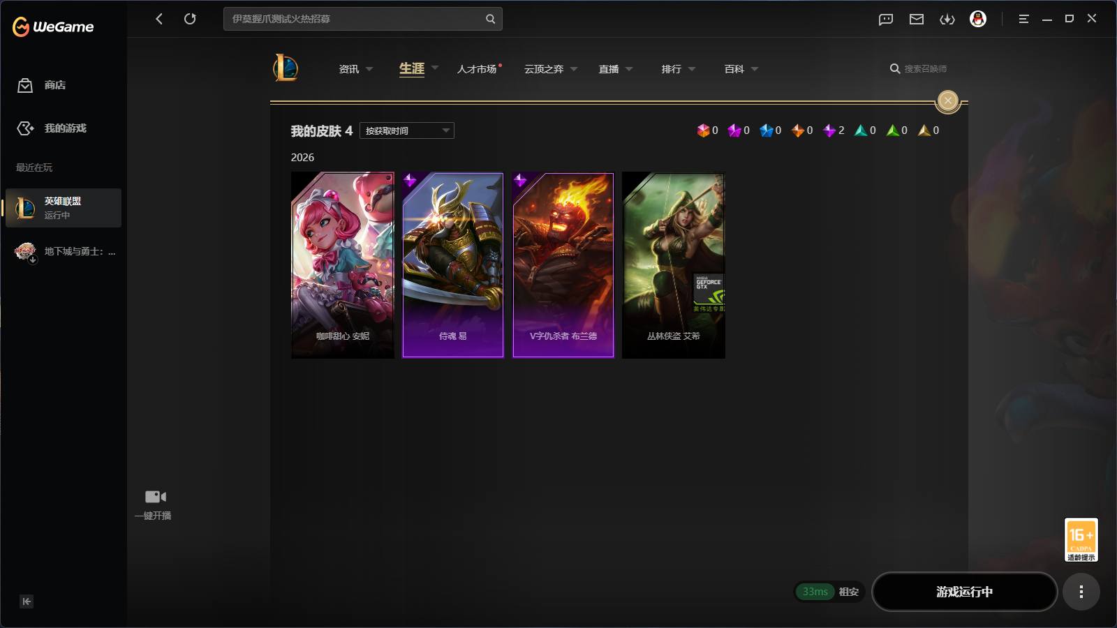Collapse the left sidebar
This screenshot has width=1117, height=628.
click(27, 601)
